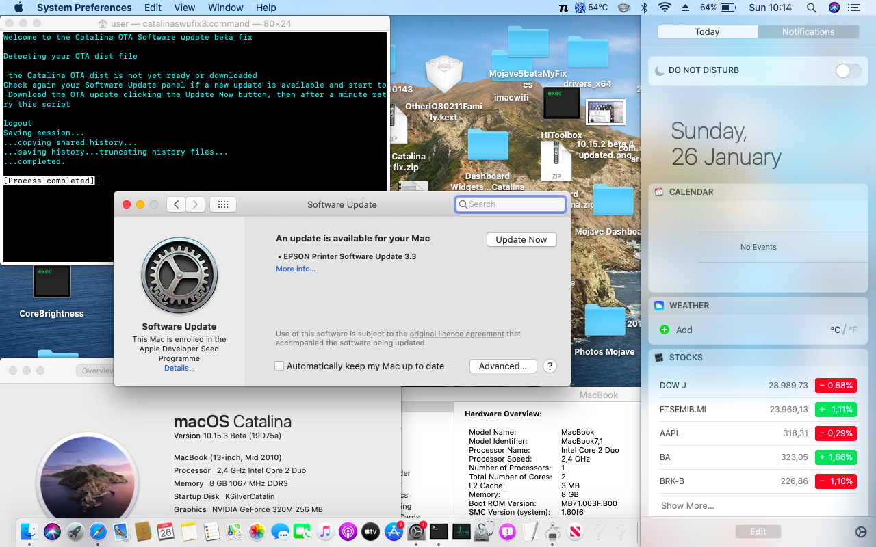876x547 pixels.
Task: Open Notes app in the Dock
Action: coord(189,531)
